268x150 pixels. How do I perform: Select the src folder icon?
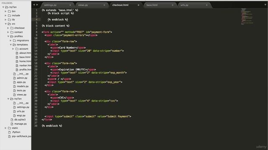9,24
